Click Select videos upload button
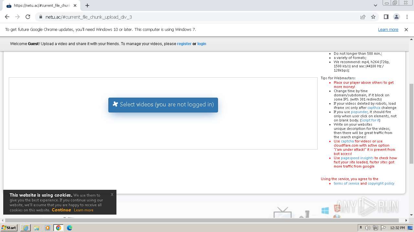 click(163, 105)
